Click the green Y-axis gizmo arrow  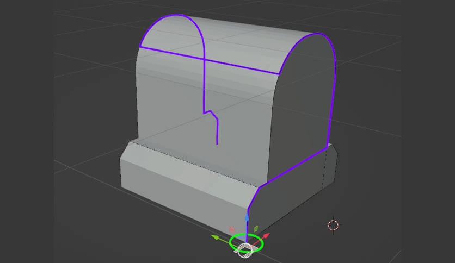[x=216, y=237]
